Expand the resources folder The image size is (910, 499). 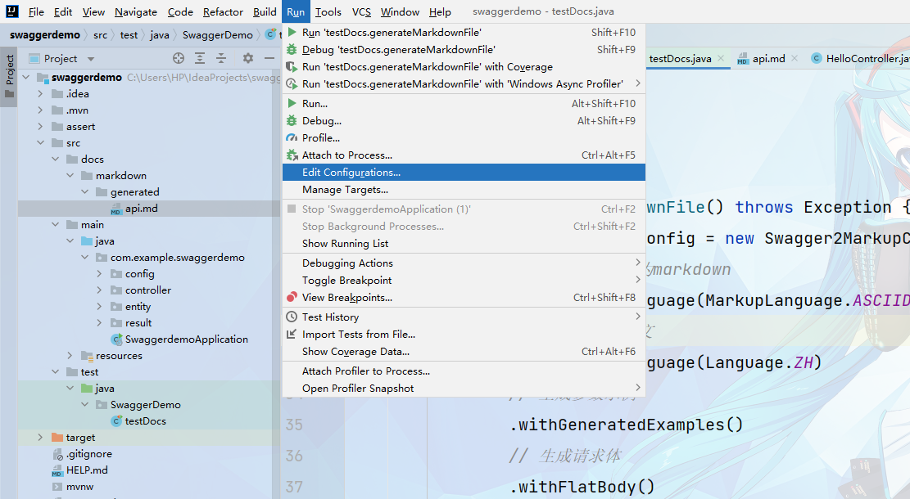[70, 355]
